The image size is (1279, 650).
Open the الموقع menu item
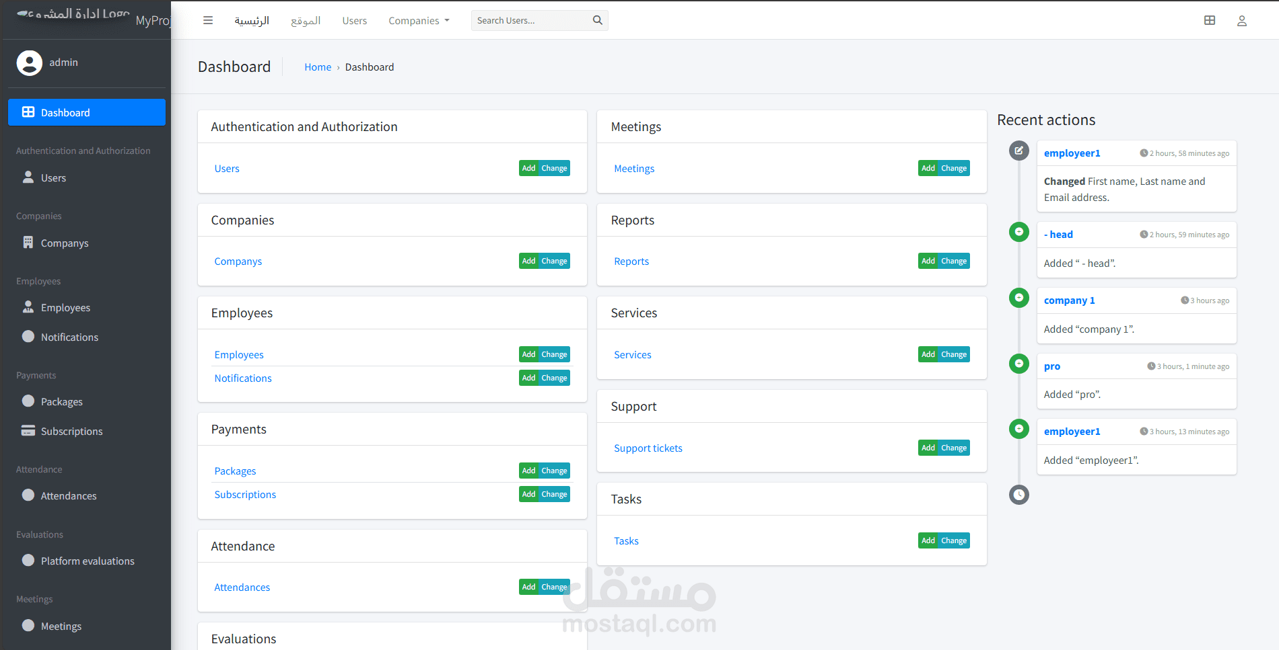point(306,21)
